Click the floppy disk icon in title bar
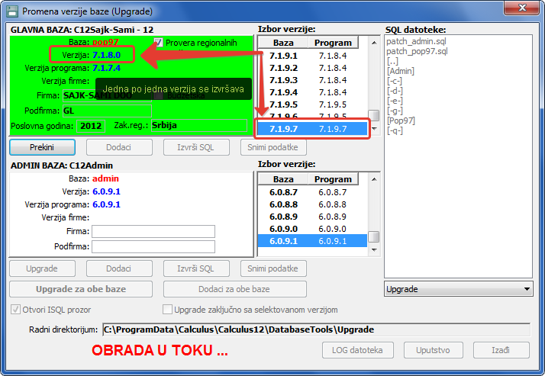 point(11,11)
